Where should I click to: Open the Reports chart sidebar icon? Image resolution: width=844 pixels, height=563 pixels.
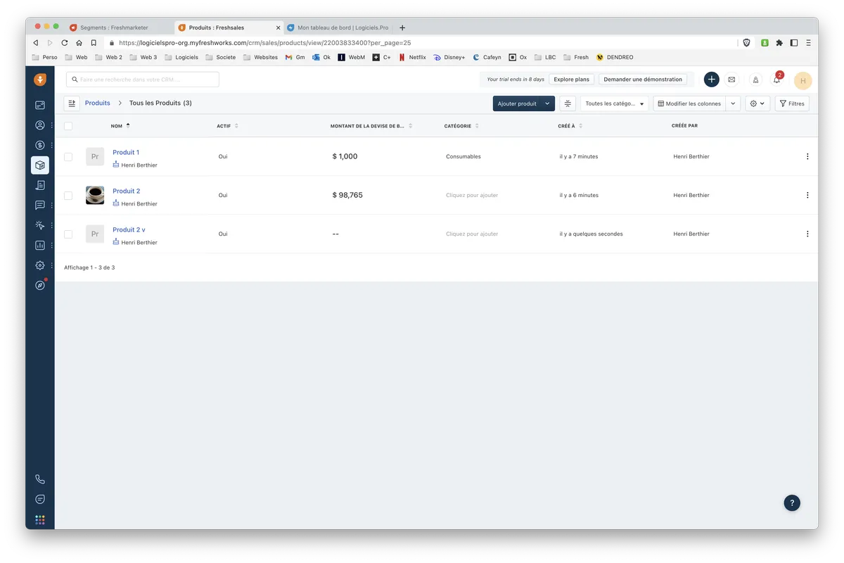coord(40,246)
